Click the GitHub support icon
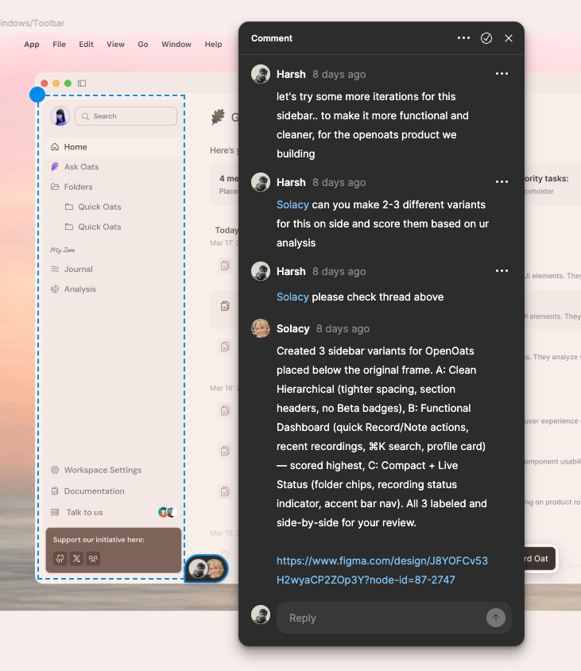Viewport: 581px width, 671px height. tap(60, 558)
